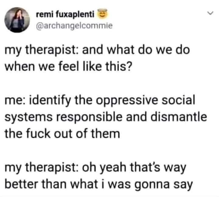The height and width of the screenshot is (197, 219).
Task: Select the line "me: identify the oppressive social"
Action: 100,100
